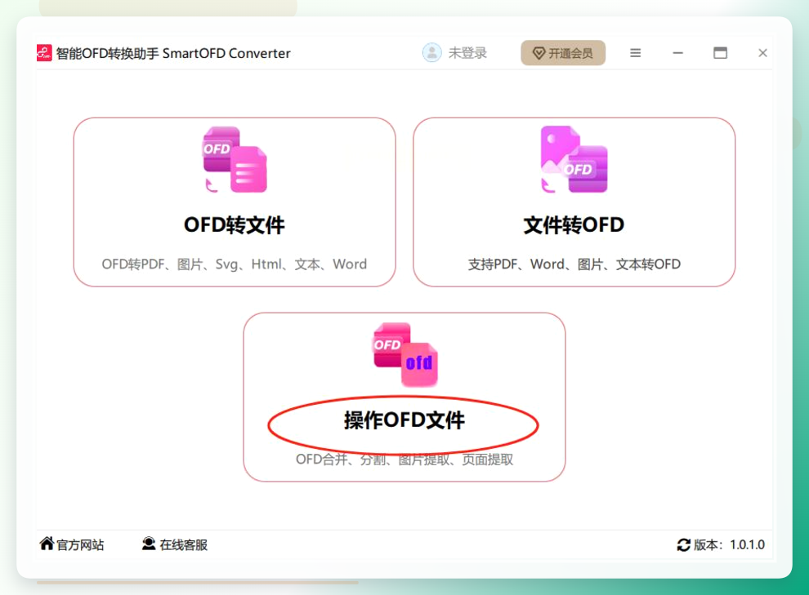This screenshot has height=595, width=809.
Task: Click the 操作OFD文件 card icon
Action: [x=405, y=355]
